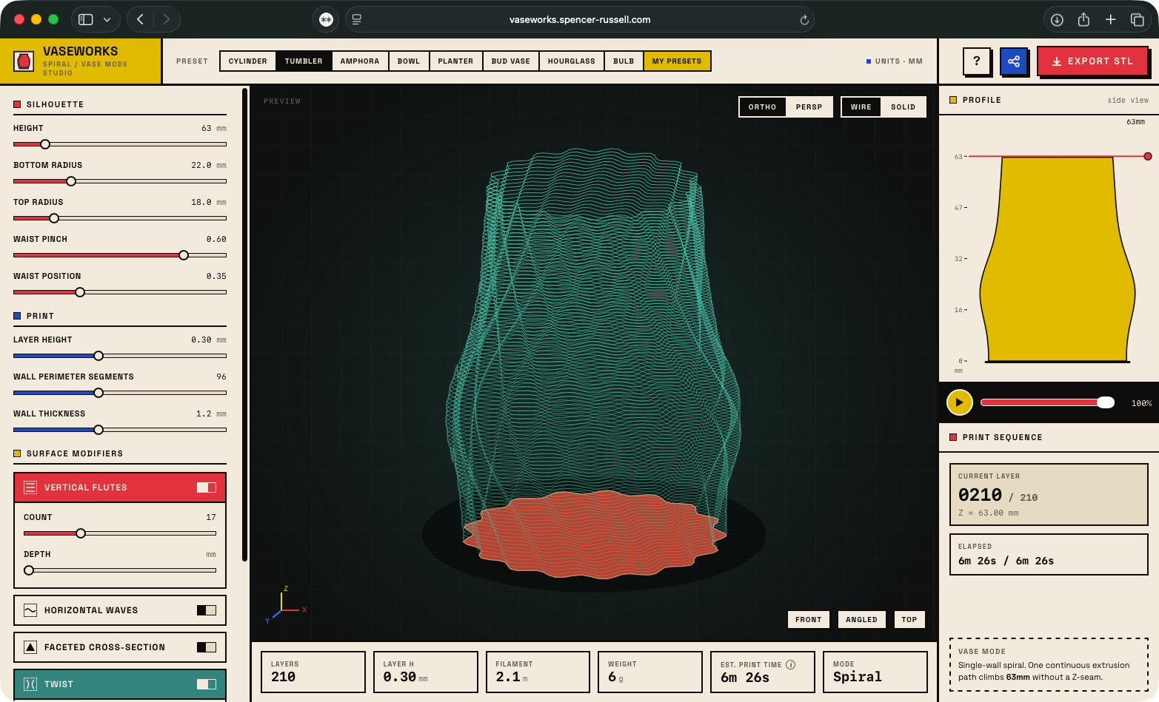Viewport: 1159px width, 702px height.
Task: Play the print sequence animation
Action: [959, 402]
